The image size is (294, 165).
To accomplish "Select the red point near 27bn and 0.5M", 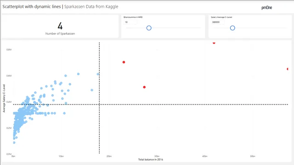I will click(144, 87).
